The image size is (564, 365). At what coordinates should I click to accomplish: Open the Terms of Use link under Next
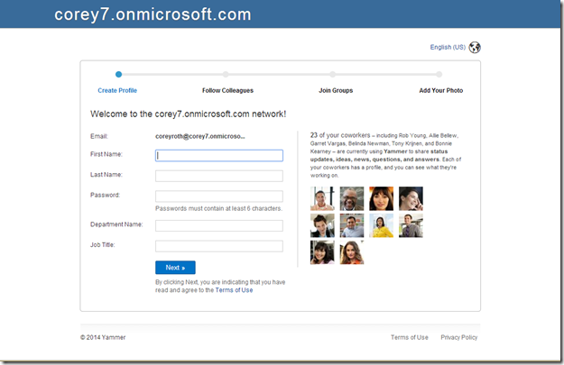(x=234, y=290)
